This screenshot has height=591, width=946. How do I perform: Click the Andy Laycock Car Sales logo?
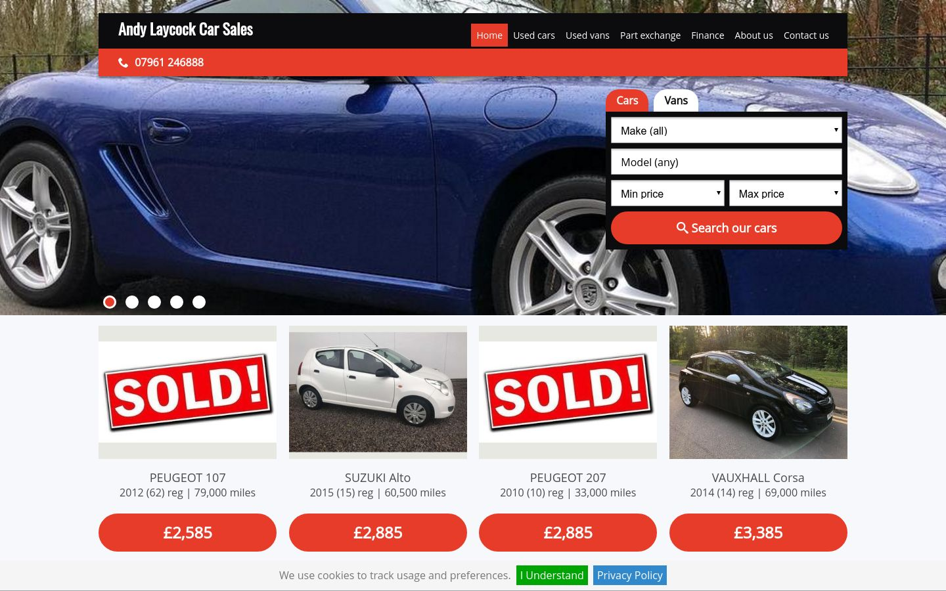(x=186, y=30)
